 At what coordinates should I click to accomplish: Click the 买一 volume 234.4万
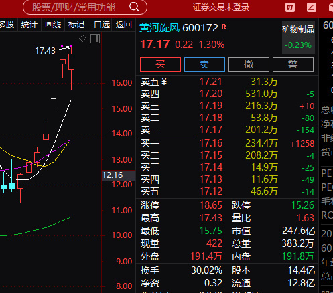[261, 143]
